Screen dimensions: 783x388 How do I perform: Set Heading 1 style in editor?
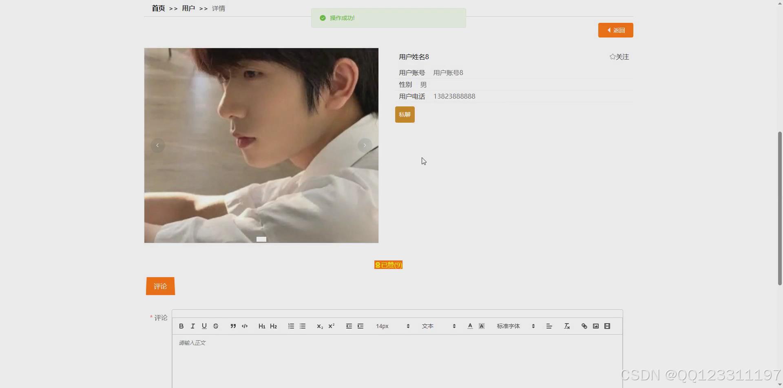tap(262, 326)
